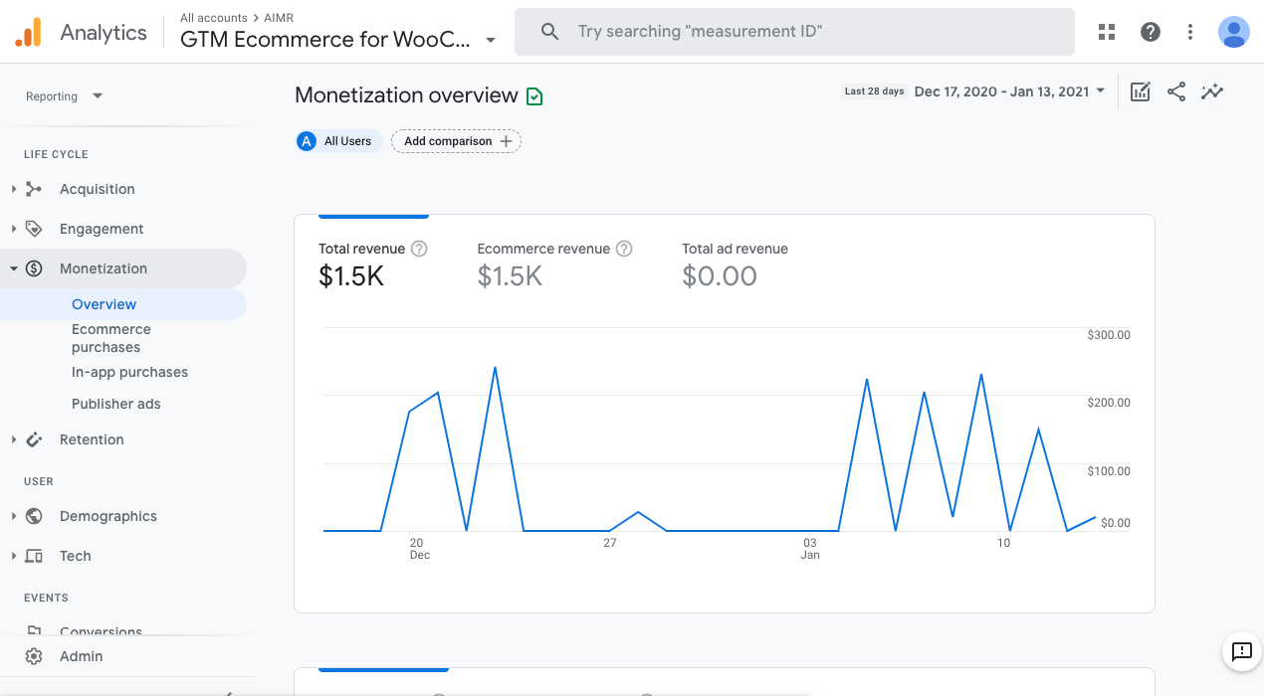Click the All accounts breadcrumb link
The height and width of the screenshot is (696, 1264).
[214, 18]
